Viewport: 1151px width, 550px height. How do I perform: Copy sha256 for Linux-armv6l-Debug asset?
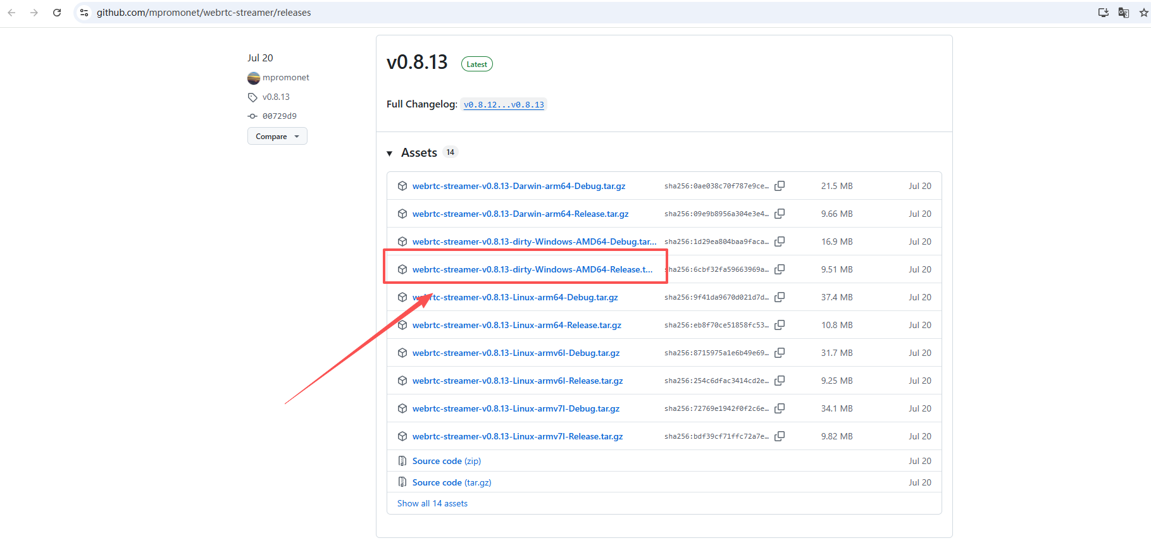(780, 353)
